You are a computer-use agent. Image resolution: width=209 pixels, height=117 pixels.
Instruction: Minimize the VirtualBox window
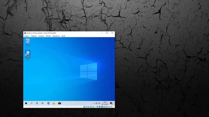102,33
